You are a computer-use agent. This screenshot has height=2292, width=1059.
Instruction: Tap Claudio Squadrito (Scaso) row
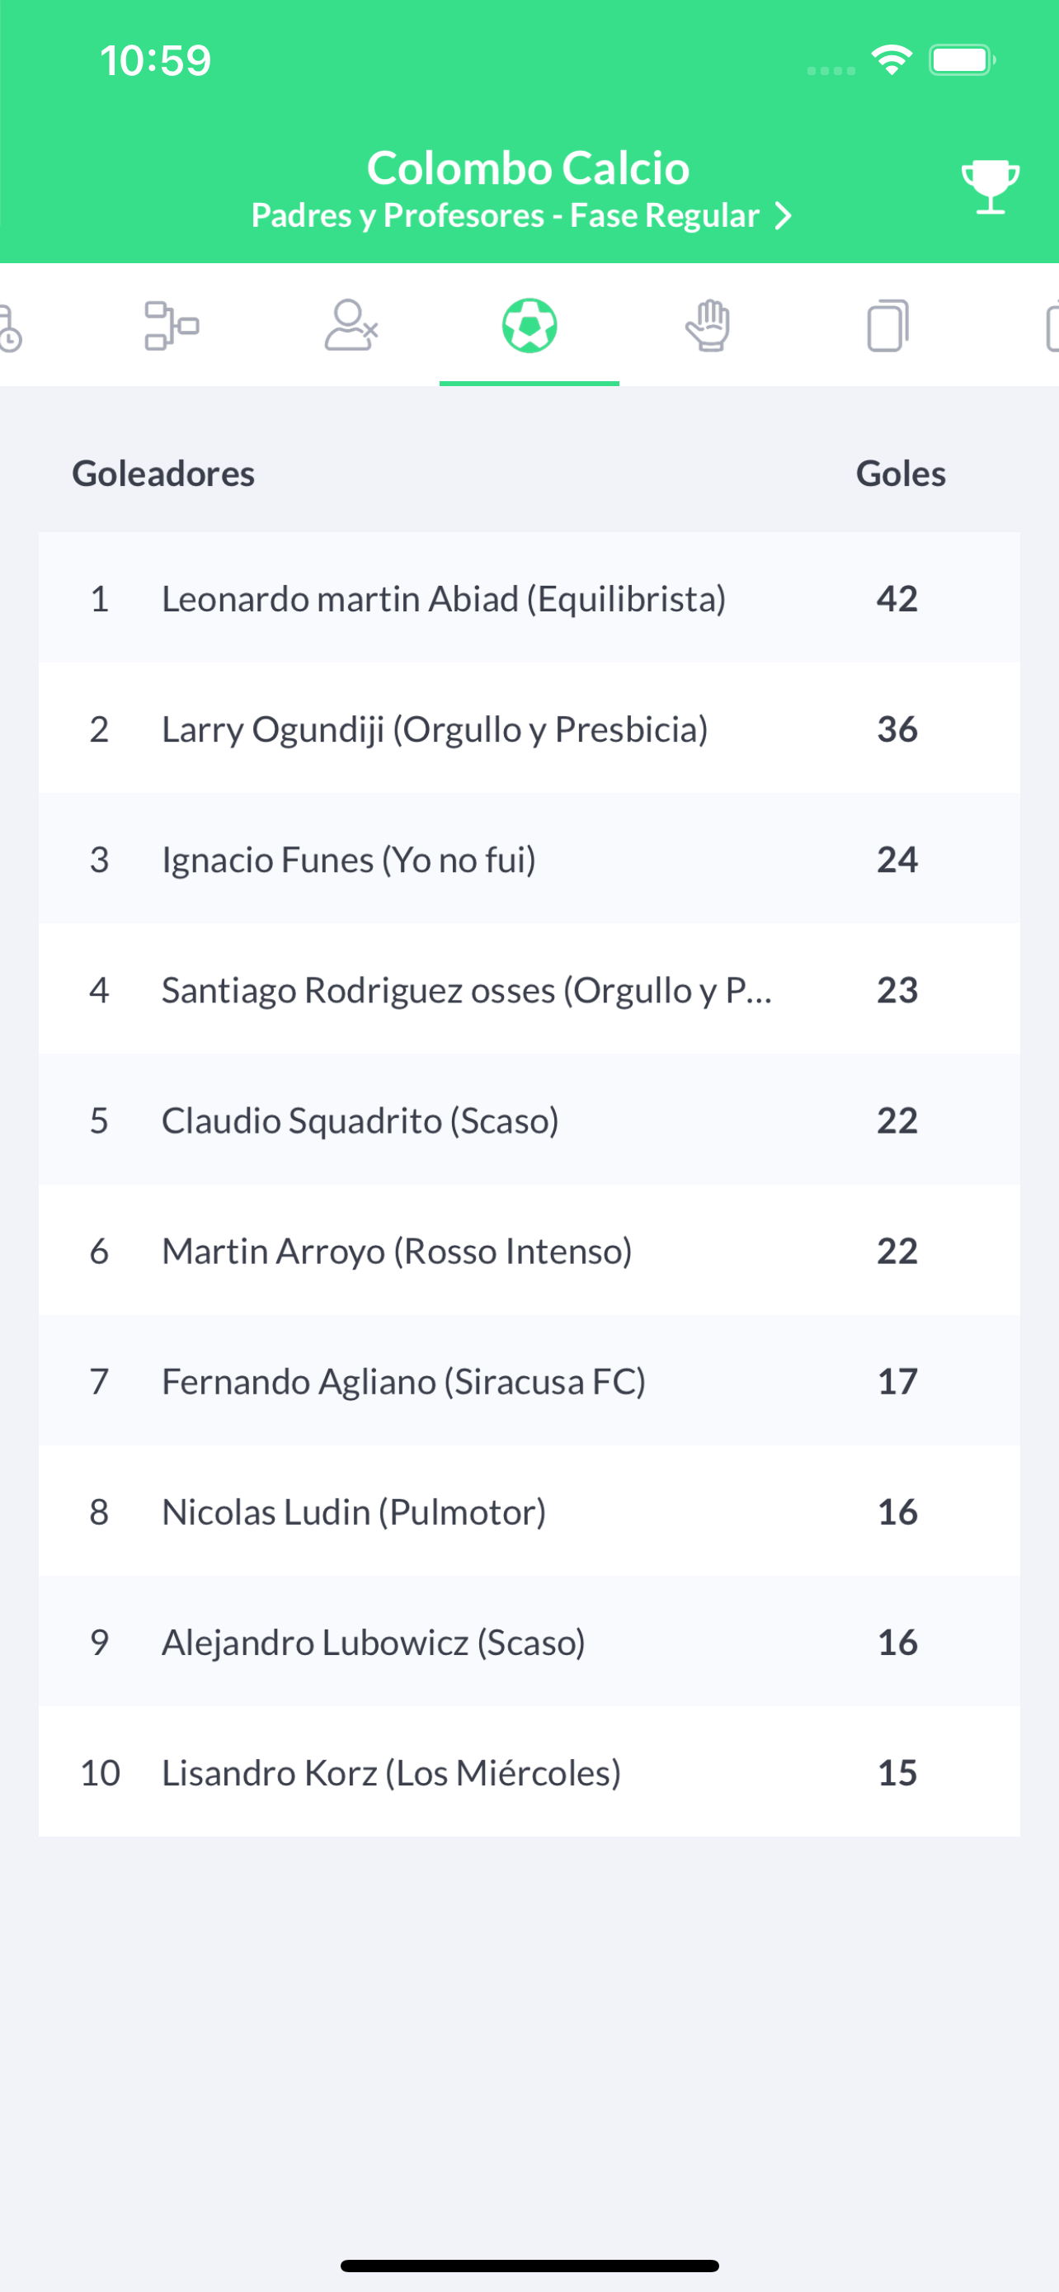[529, 1120]
